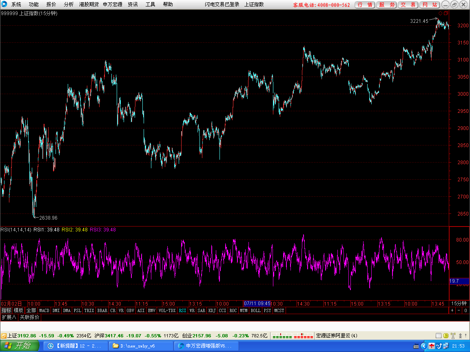470x352 pixels.
Task: Switch indicator to TRIX
Action: pyautogui.click(x=89, y=310)
